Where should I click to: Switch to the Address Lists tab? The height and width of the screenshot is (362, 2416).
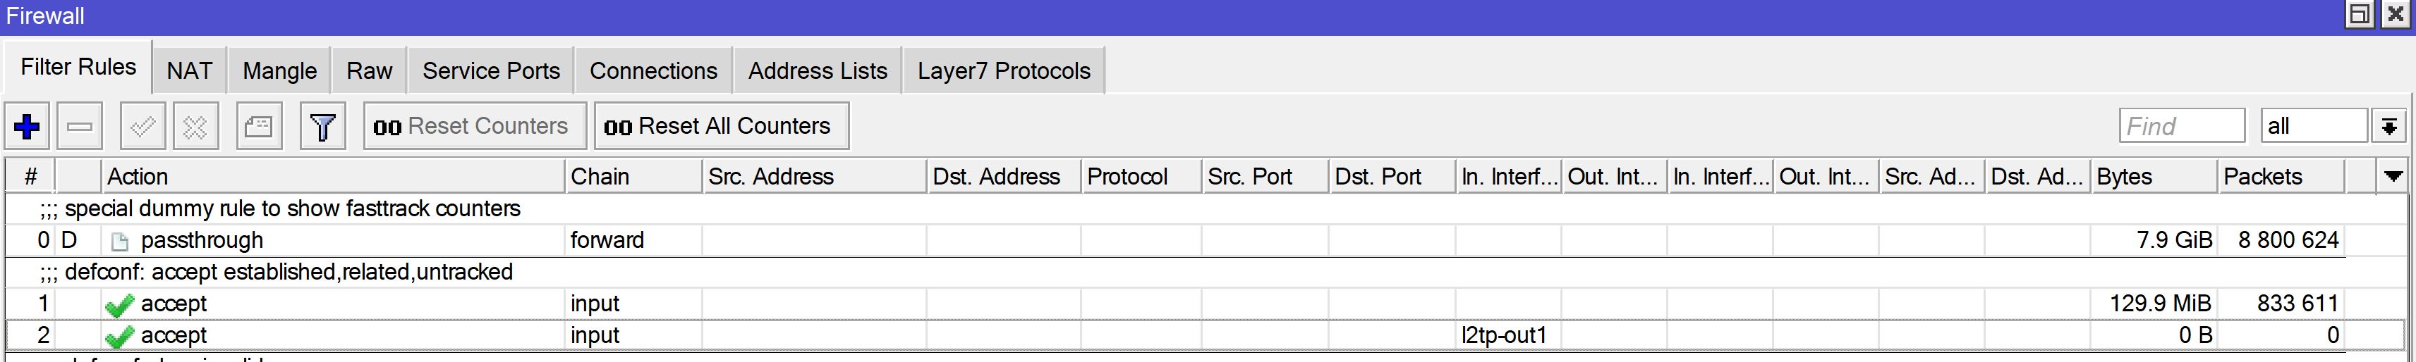817,71
